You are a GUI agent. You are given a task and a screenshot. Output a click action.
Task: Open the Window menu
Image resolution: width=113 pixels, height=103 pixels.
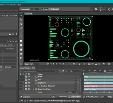(x=13, y=5)
